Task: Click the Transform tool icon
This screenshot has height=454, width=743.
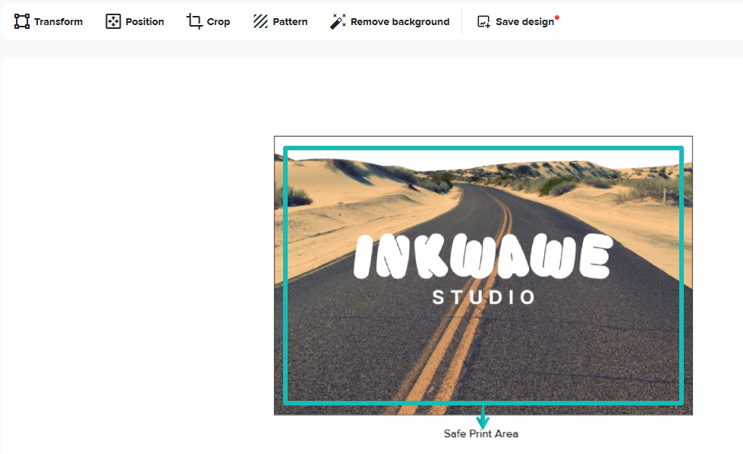Action: (x=22, y=21)
